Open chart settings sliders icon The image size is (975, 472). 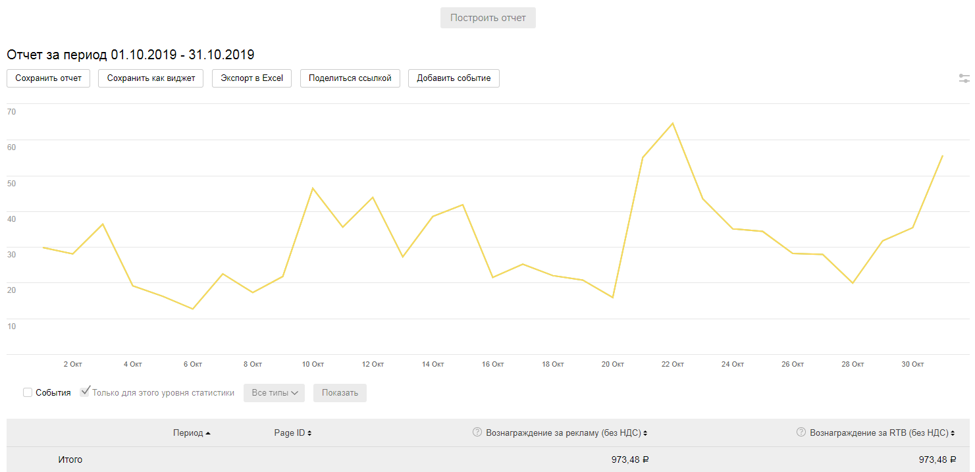(964, 78)
